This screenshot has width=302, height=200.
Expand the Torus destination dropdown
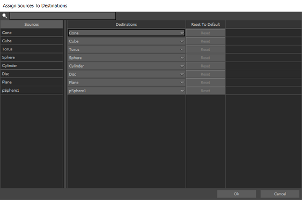point(127,49)
